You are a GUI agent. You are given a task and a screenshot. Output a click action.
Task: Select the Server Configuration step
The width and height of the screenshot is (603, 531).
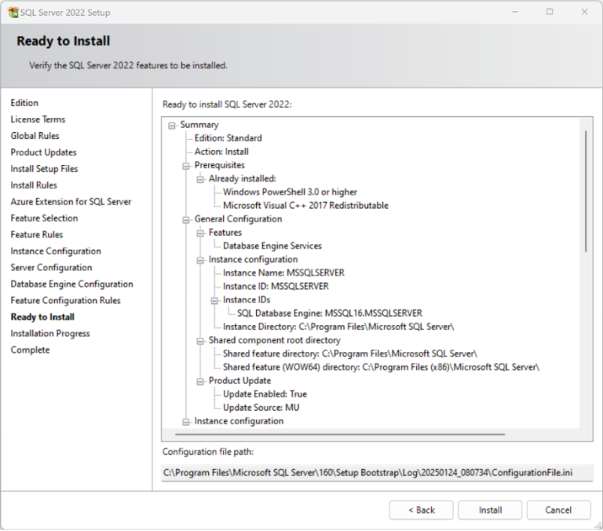pyautogui.click(x=52, y=268)
